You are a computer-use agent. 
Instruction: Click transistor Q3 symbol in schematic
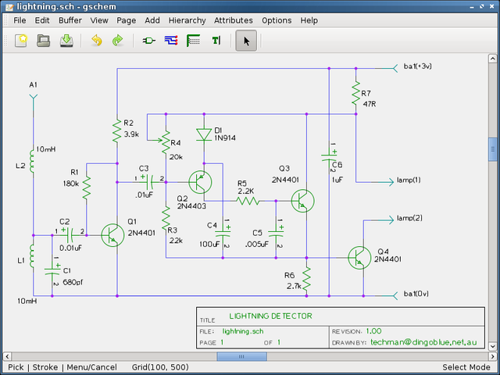[302, 201]
